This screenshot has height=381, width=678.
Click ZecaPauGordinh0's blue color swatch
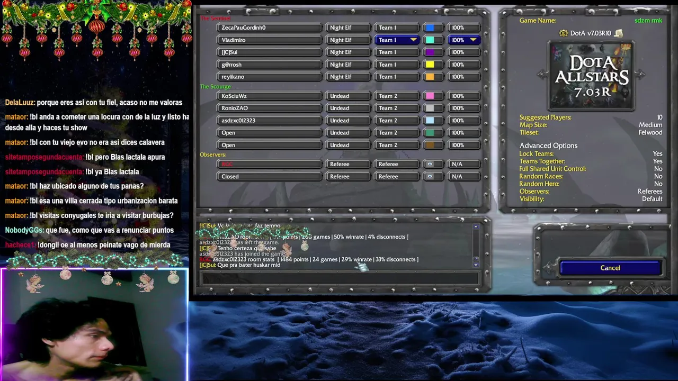pyautogui.click(x=430, y=28)
